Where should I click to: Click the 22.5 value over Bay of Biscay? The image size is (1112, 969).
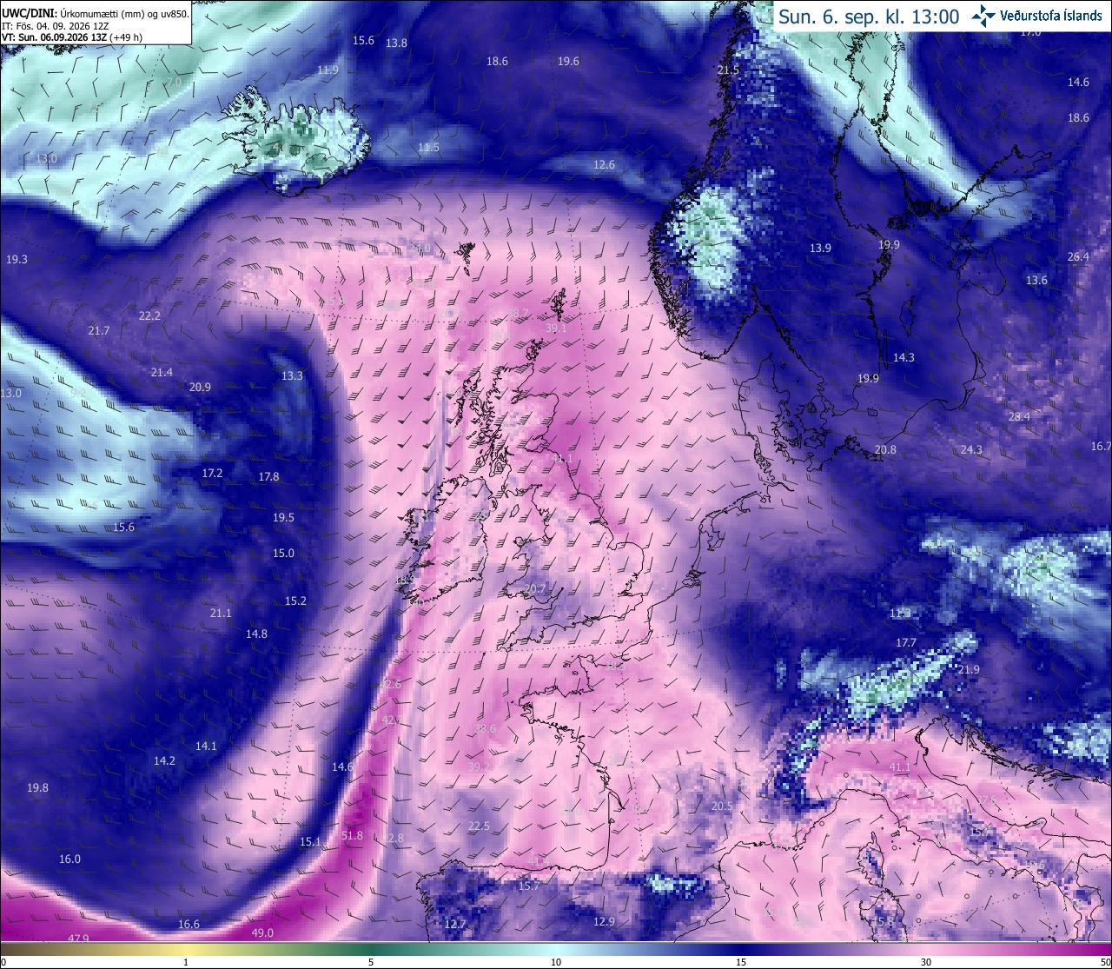coord(479,826)
